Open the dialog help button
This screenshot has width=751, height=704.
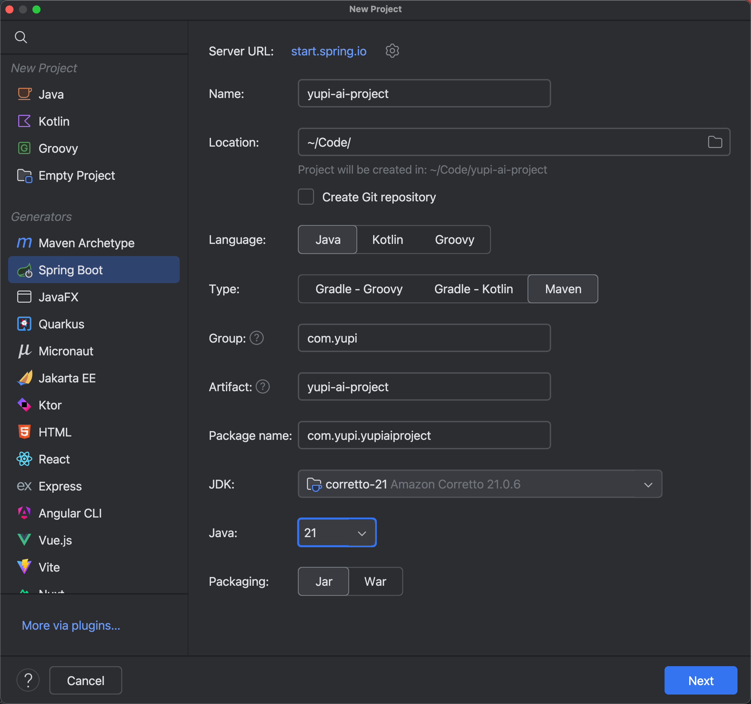click(x=28, y=680)
